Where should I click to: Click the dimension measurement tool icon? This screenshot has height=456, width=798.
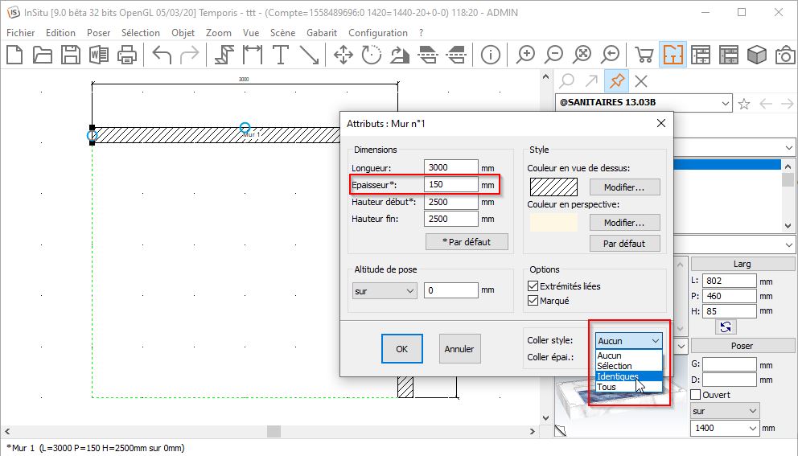pyautogui.click(x=253, y=55)
